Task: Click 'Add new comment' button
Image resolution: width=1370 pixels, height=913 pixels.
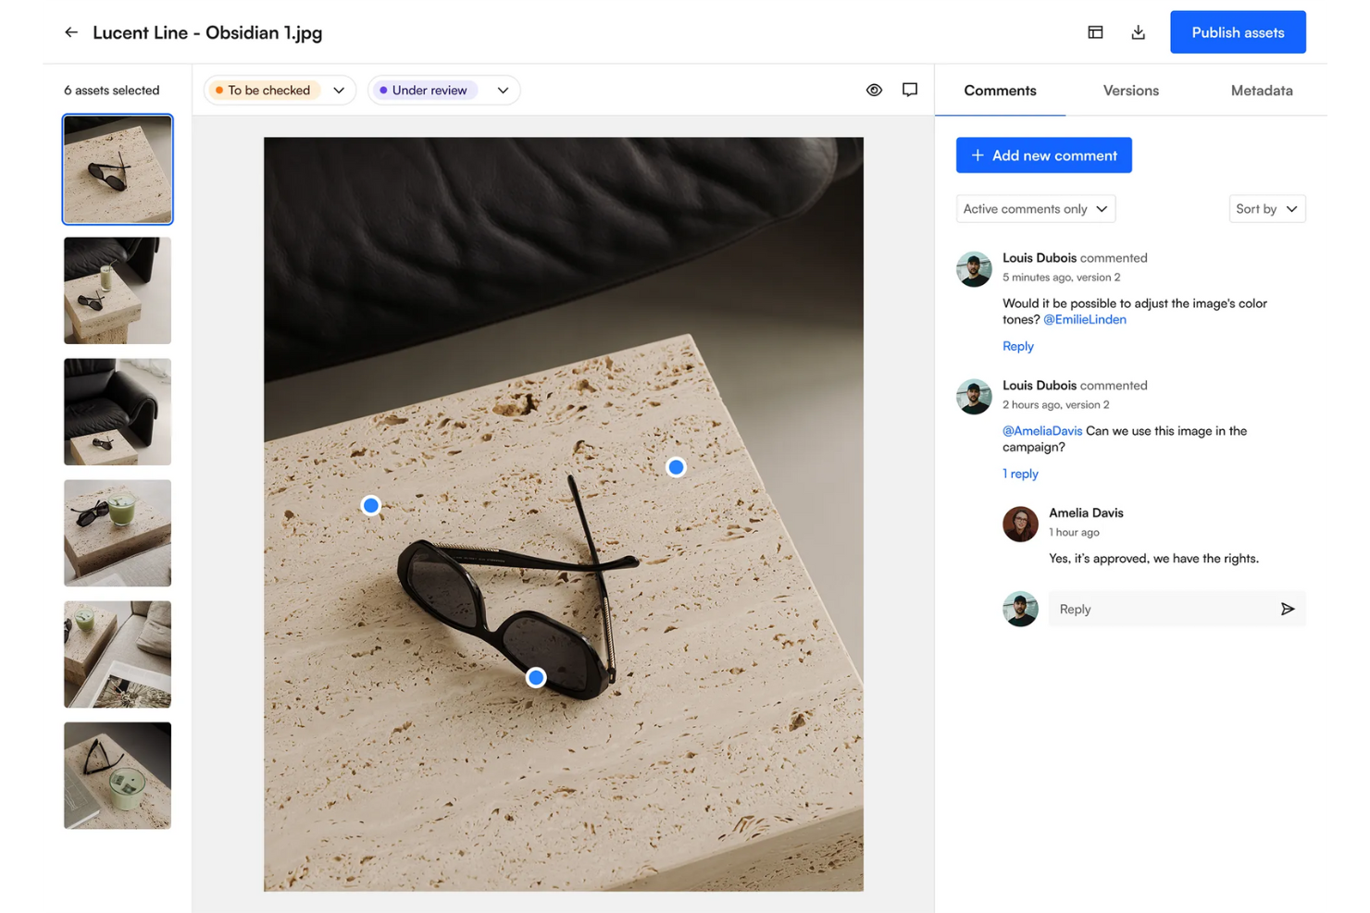Action: tap(1044, 155)
